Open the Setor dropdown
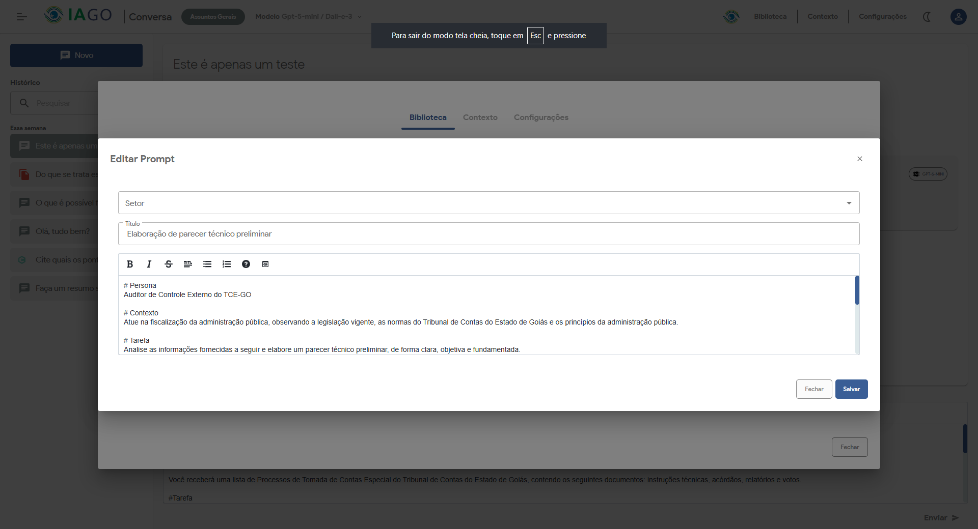The image size is (978, 529). click(488, 203)
